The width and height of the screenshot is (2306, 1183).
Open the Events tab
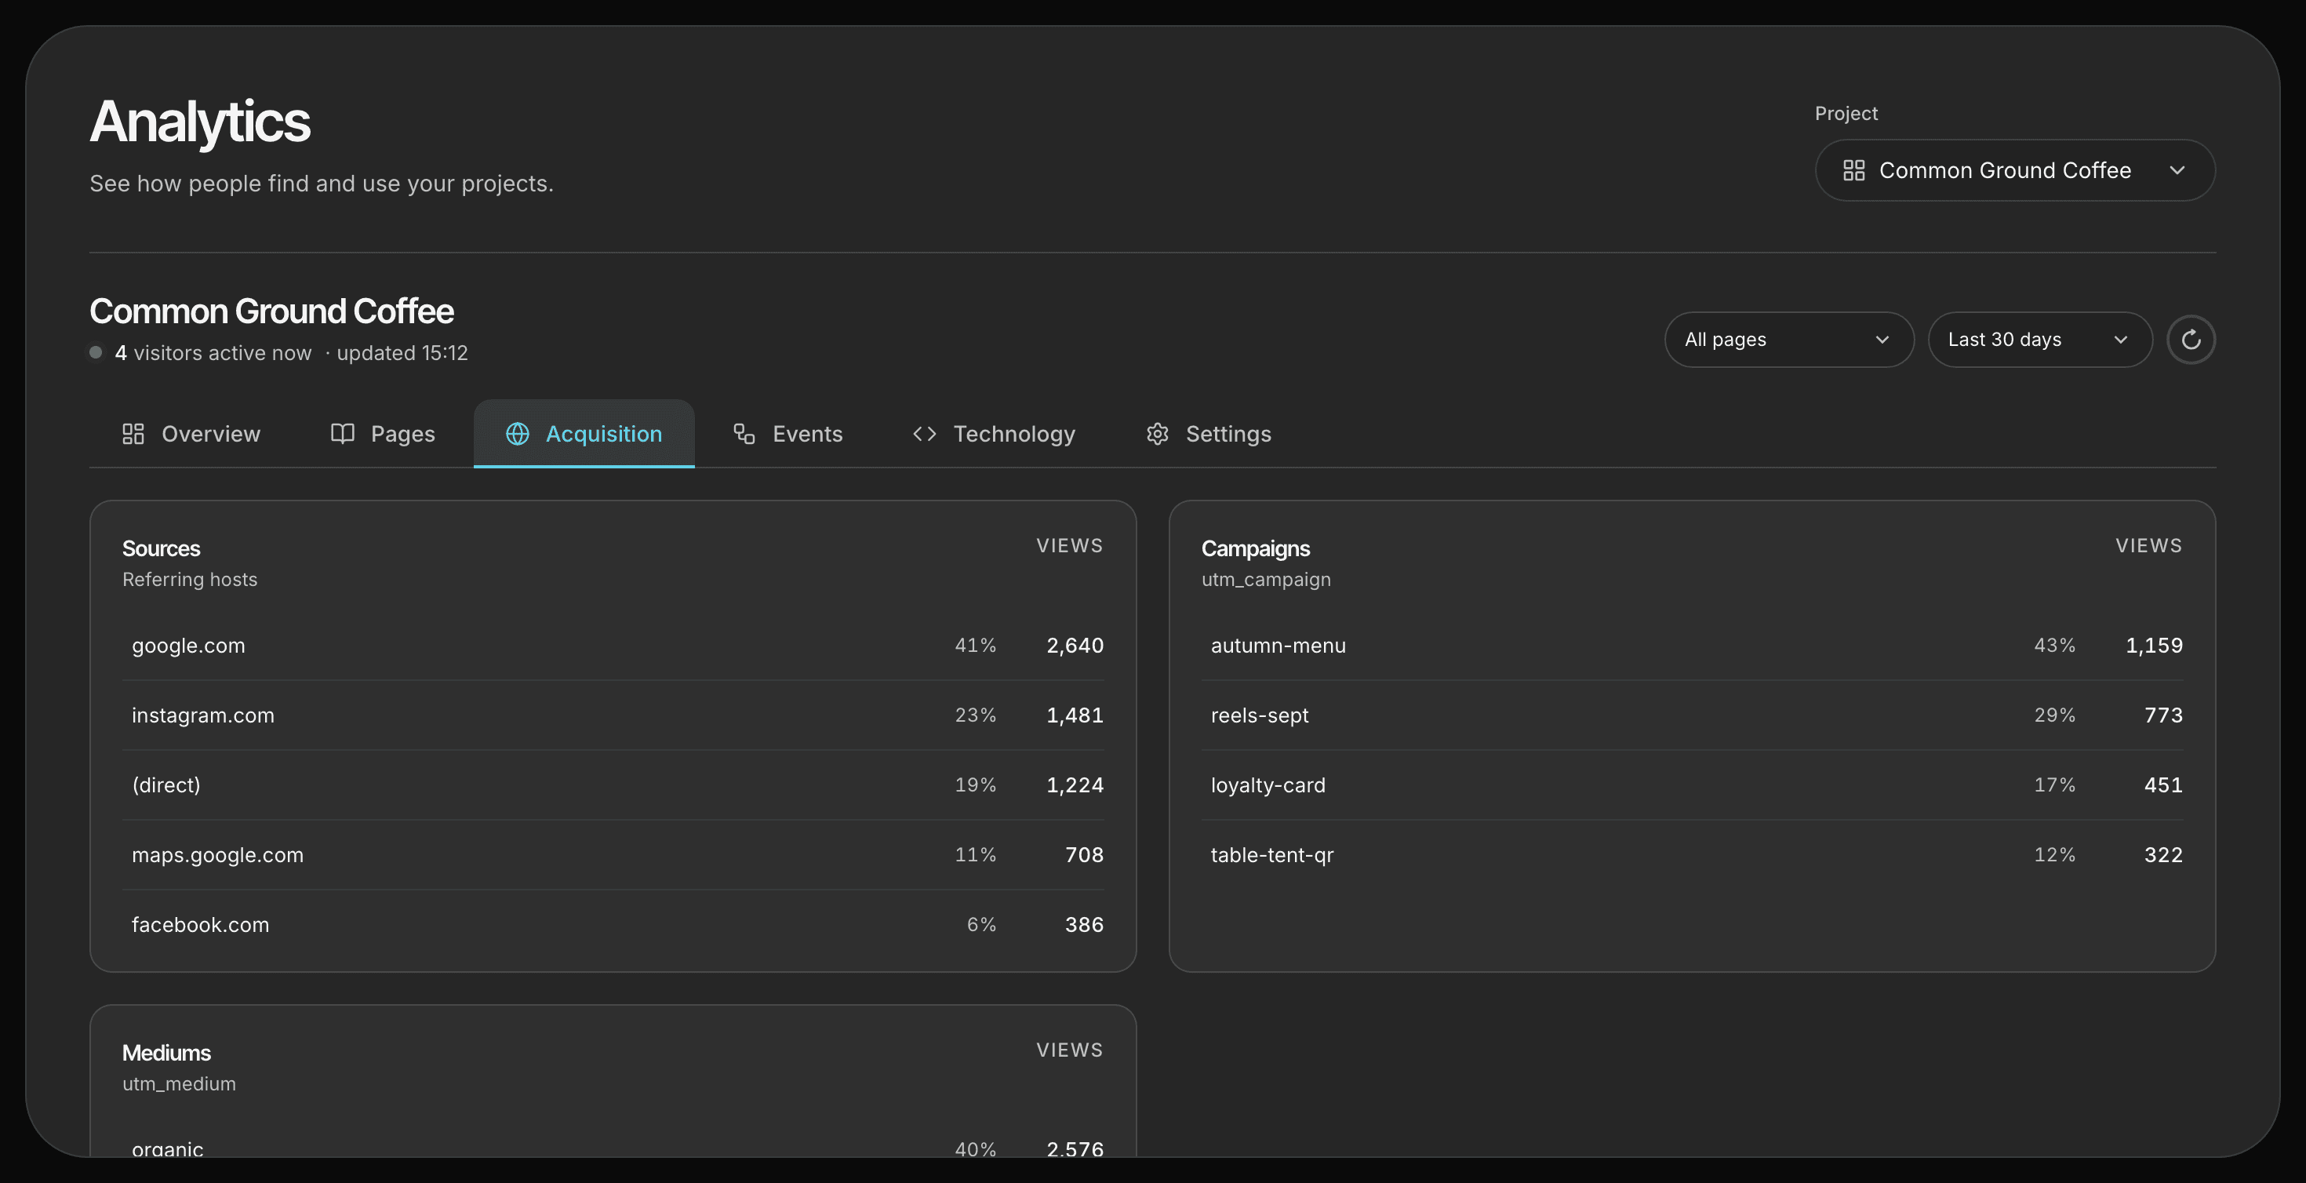[787, 434]
